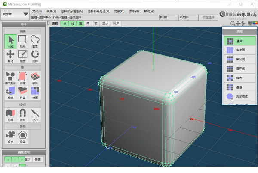Click the 磁铁 (Magnet) tool

23,114
